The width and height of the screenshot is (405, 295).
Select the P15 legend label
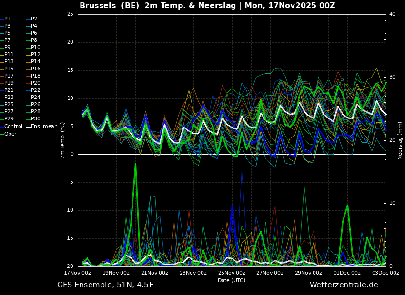pos(9,69)
